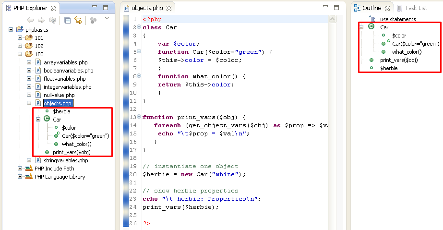Click the 101 package folder icon
Screen dimensions: 443x230
(x=29, y=37)
